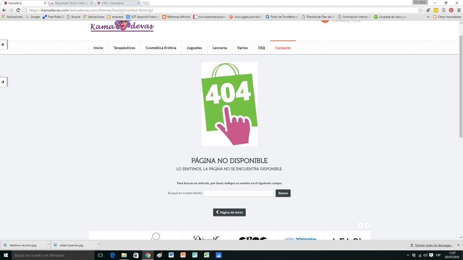Click the Bueno search button

(x=283, y=193)
